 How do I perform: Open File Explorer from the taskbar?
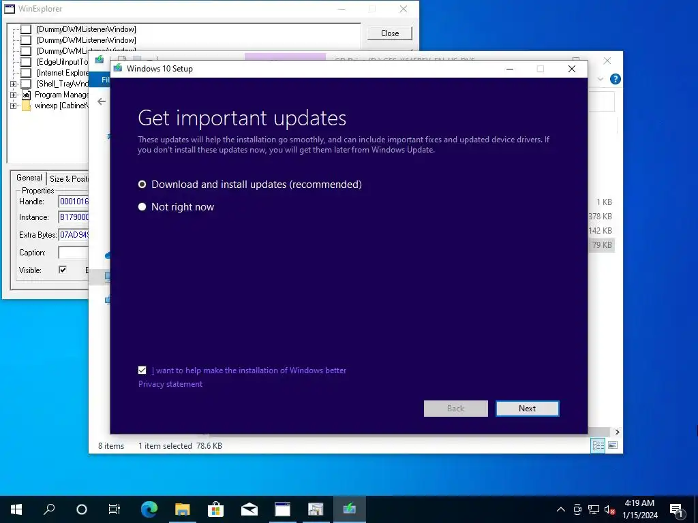182,509
